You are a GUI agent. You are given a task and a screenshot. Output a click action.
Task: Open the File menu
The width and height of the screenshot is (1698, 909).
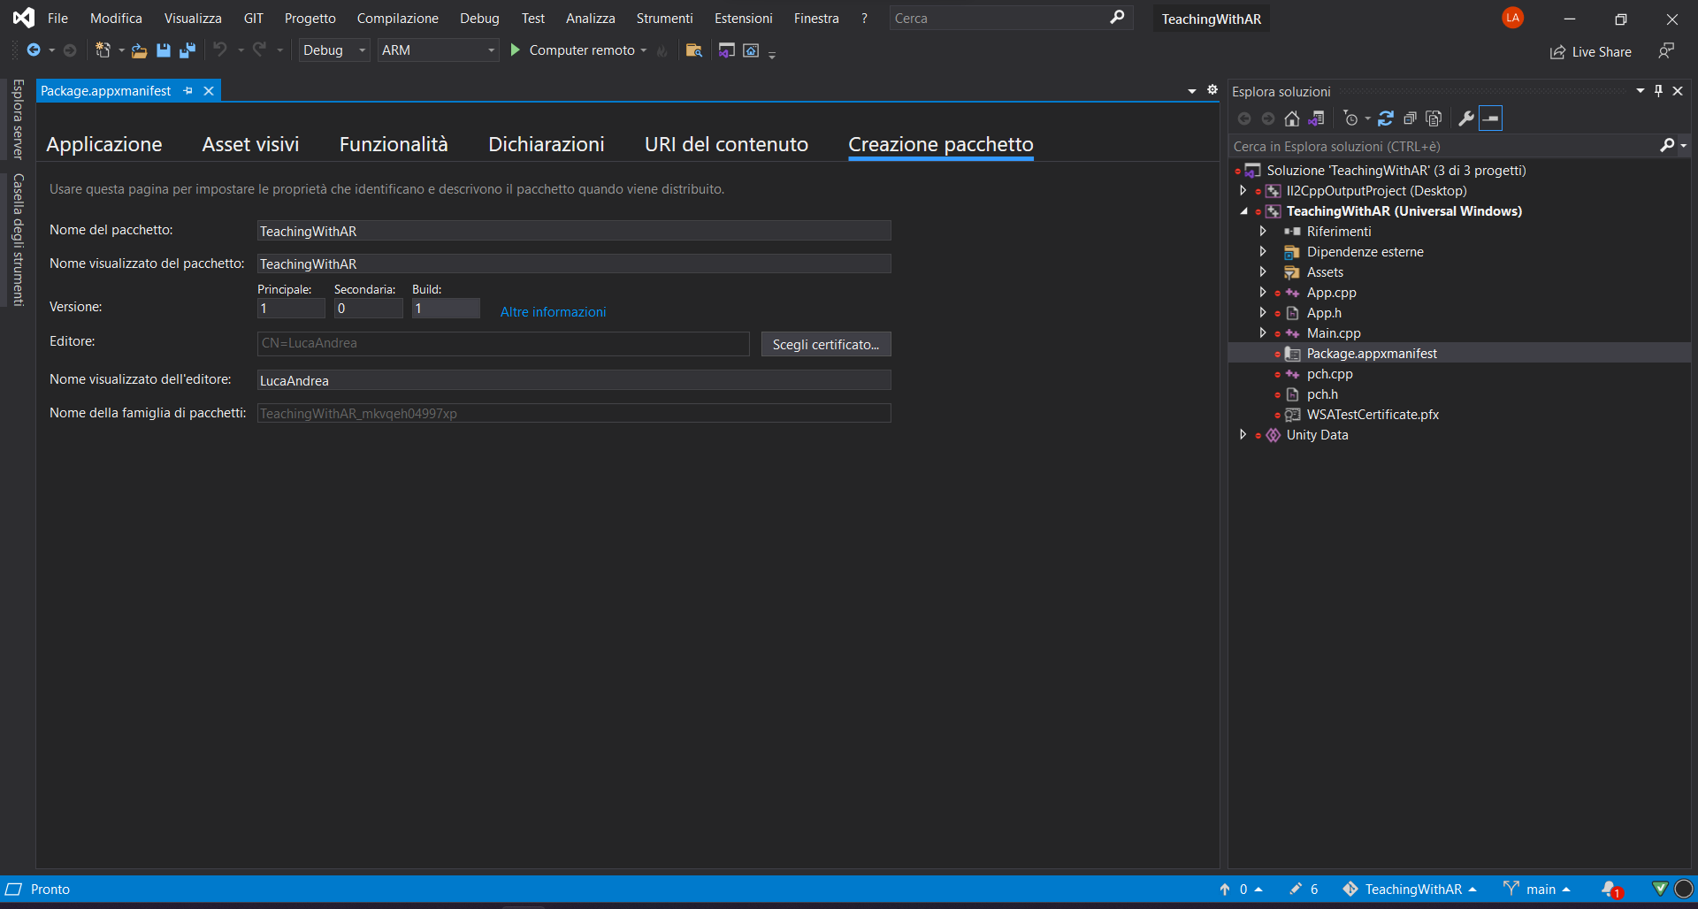click(x=57, y=18)
